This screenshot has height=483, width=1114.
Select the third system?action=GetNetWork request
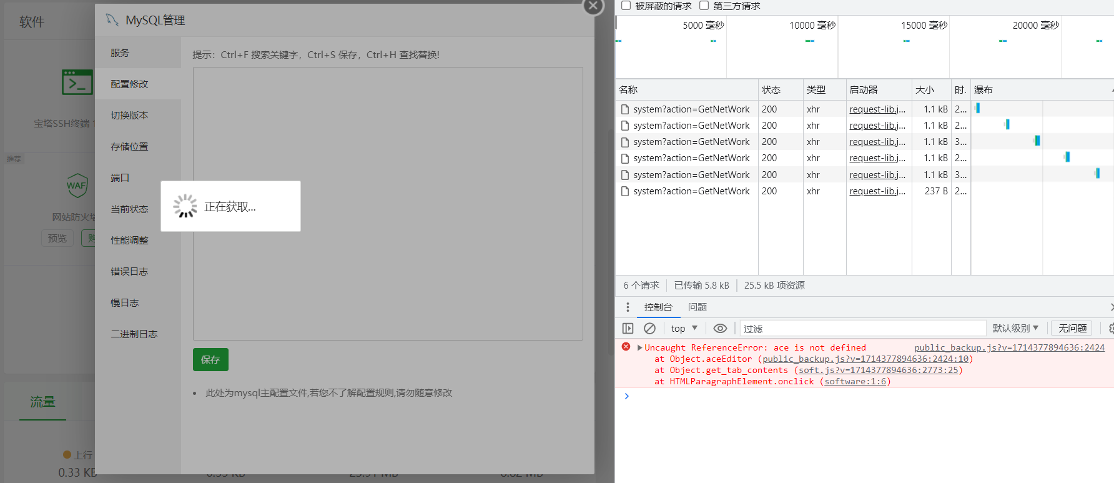(691, 142)
